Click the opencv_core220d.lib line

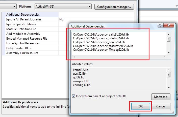click(99, 42)
